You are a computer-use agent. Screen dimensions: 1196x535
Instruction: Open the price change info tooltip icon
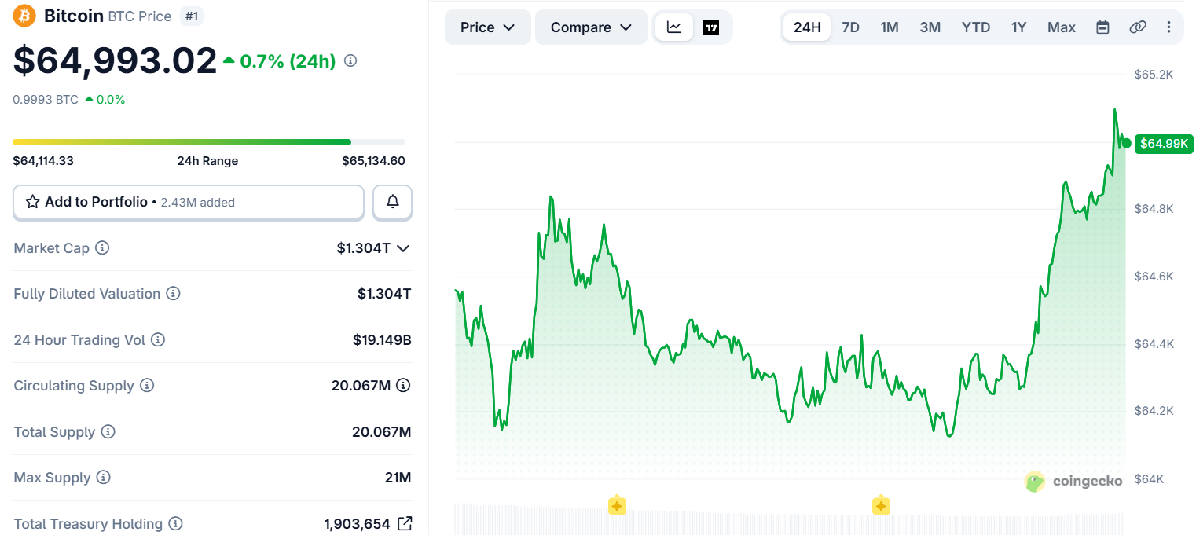tap(350, 60)
